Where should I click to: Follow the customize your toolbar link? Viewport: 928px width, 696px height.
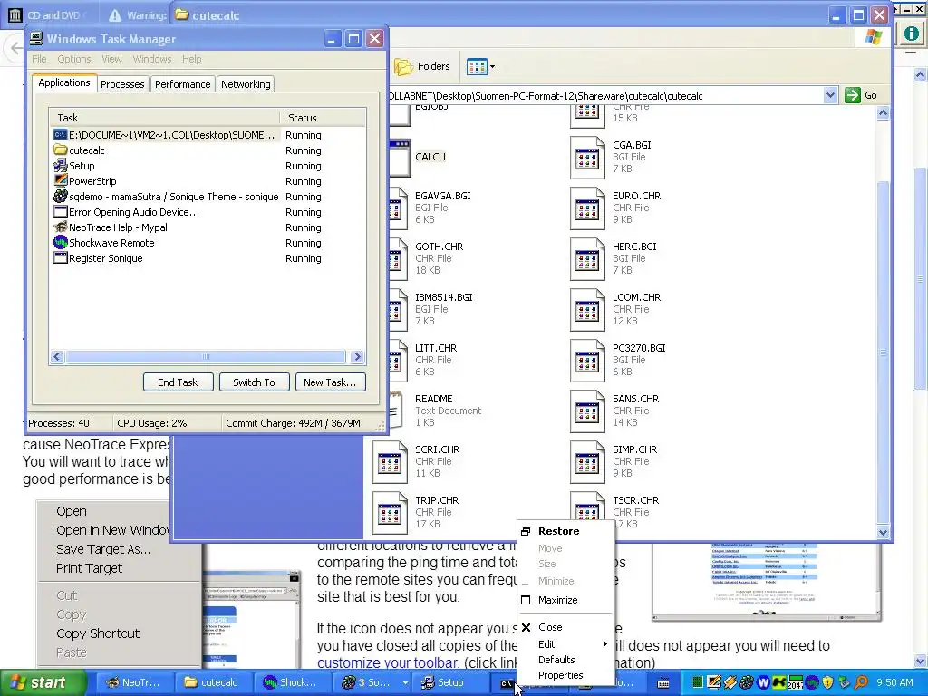(388, 662)
